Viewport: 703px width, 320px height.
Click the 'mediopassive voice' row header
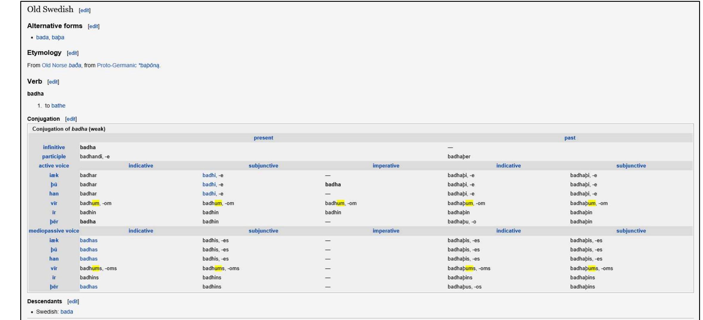click(x=54, y=231)
